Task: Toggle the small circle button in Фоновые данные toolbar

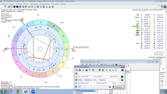Action: (x=113, y=70)
